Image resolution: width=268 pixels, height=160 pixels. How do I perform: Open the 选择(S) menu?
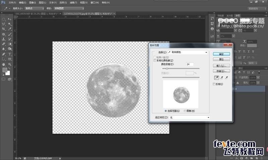tap(63, 3)
